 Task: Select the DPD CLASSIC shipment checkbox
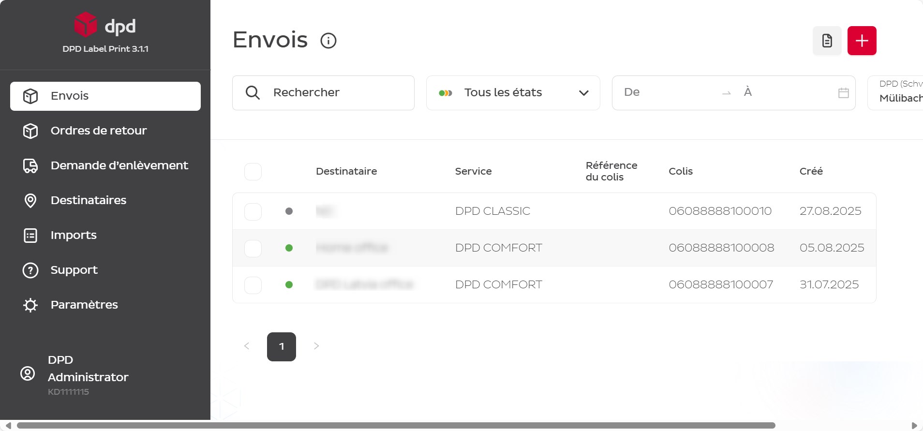253,212
